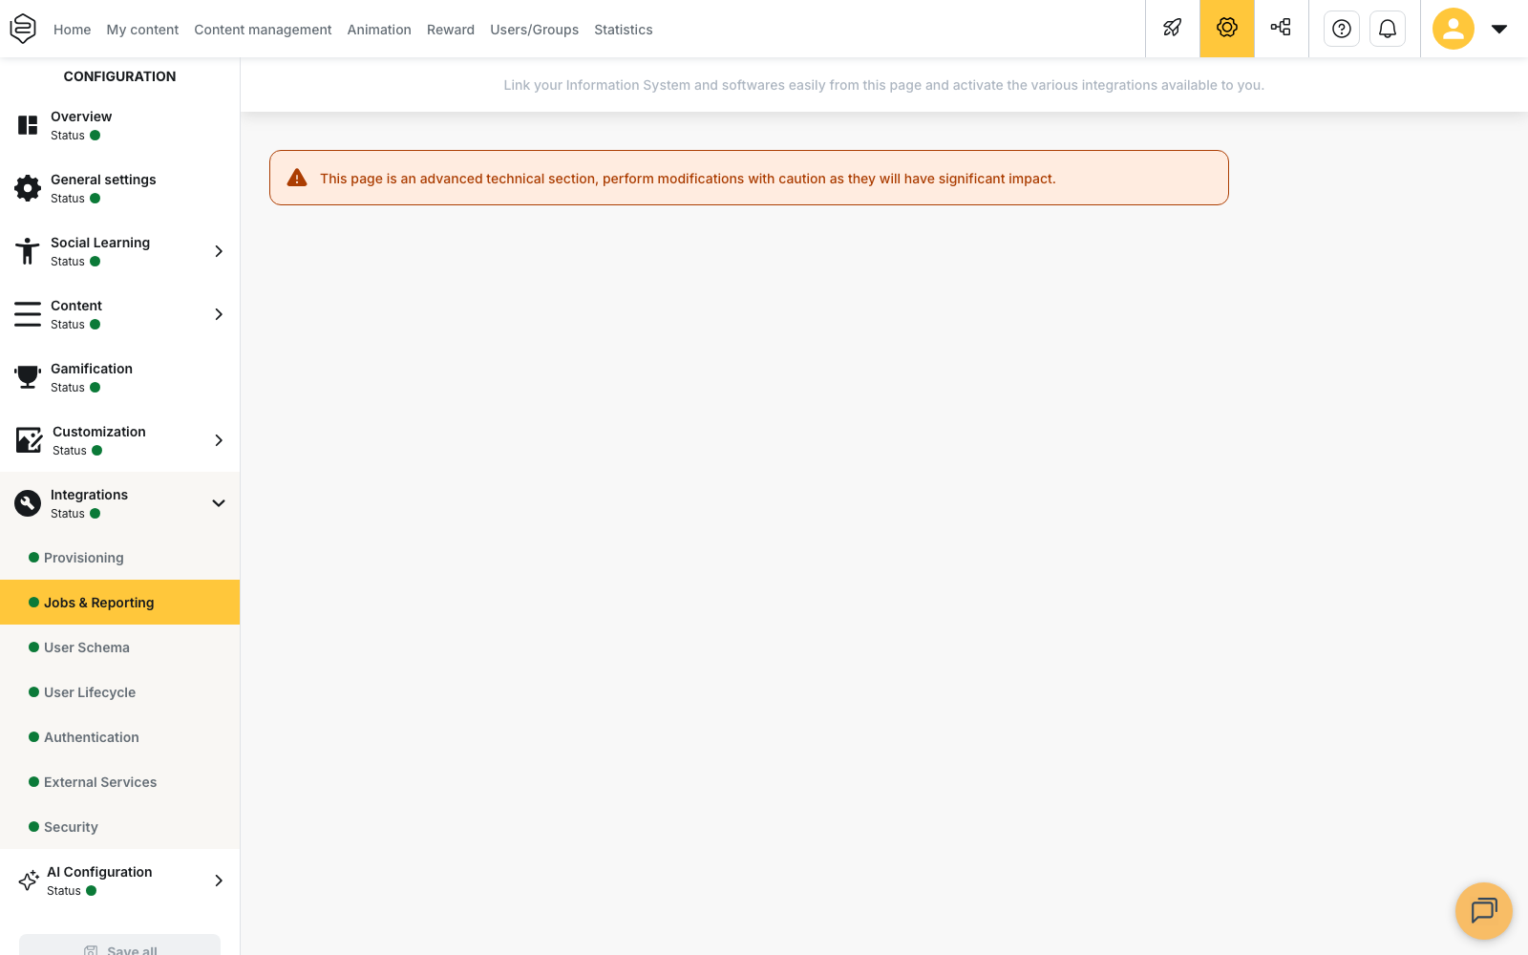The height and width of the screenshot is (955, 1528).
Task: Expand the user account dropdown arrow
Action: (x=1499, y=29)
